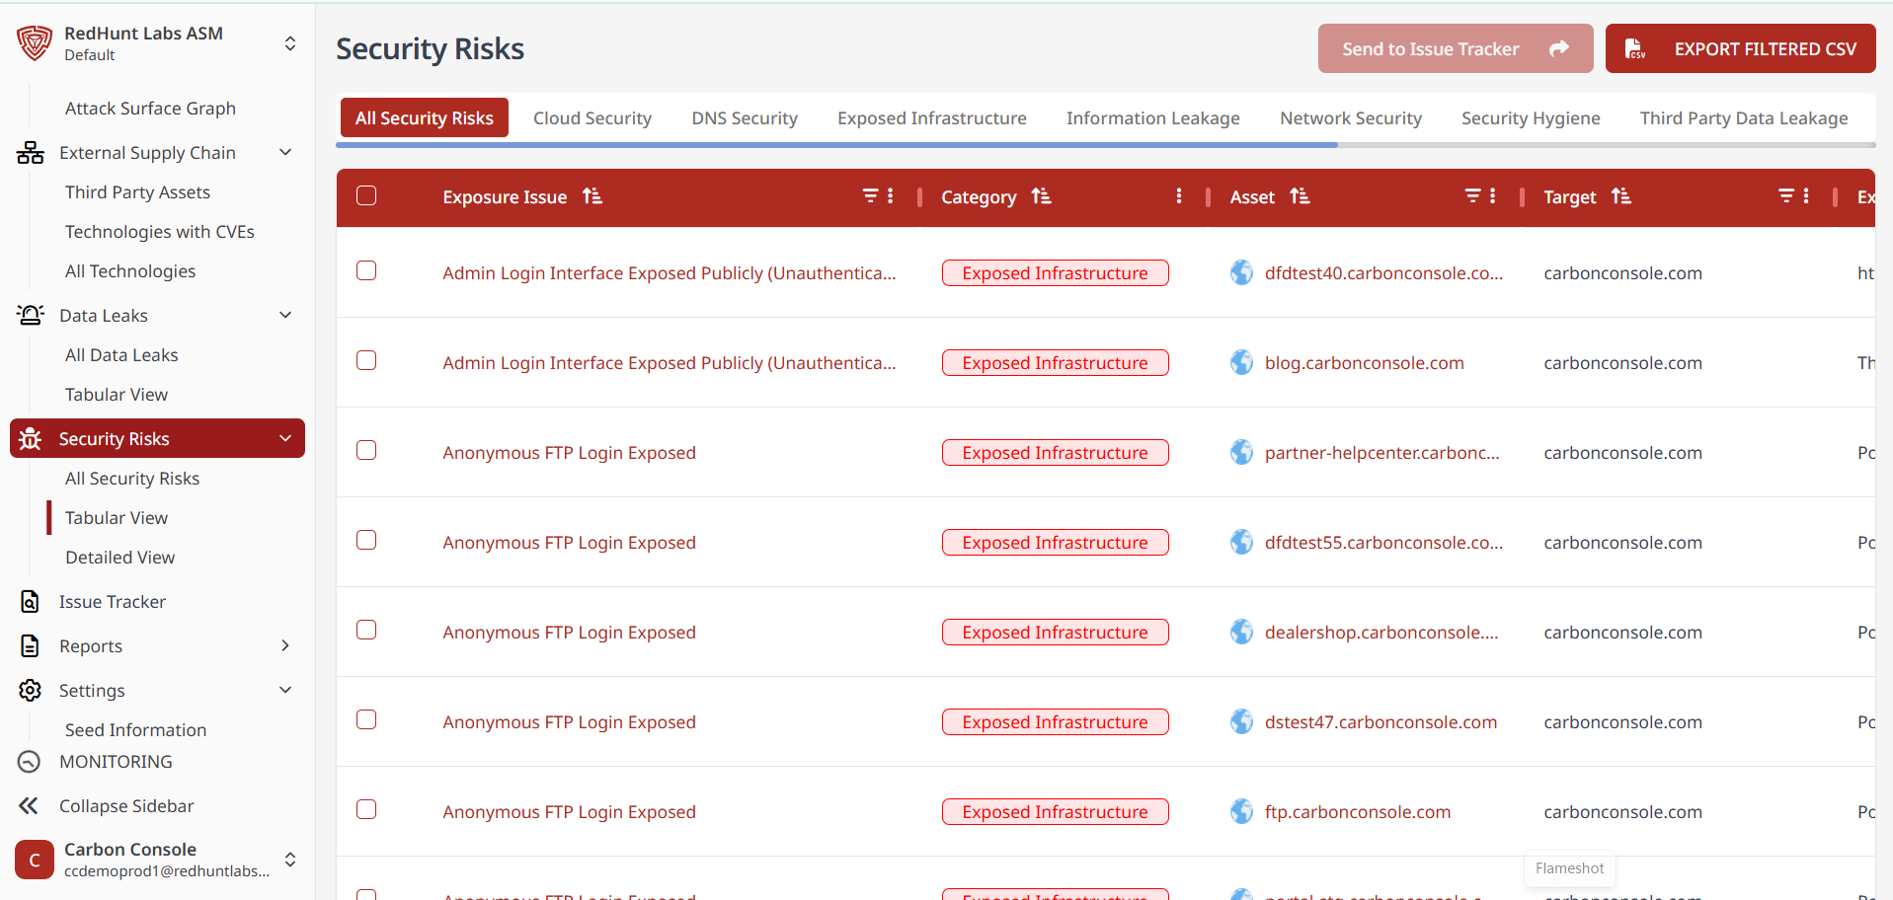Check the dealershop.carbonconsole row checkbox
Viewport: 1893px width, 900px height.
(366, 630)
